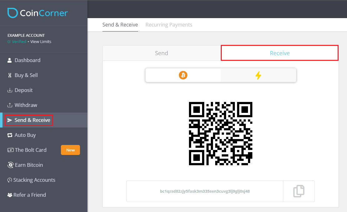Click the Stacking Accounts clock icon
Viewport: 347px width, 212px height.
point(9,180)
